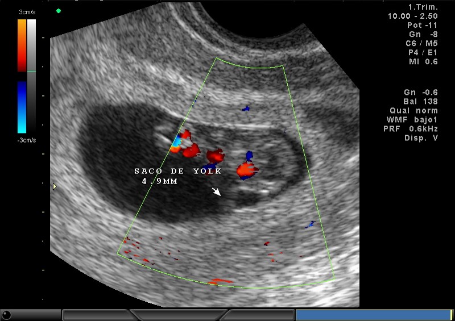Viewport: 455px width, 321px height.
Task: Click the green baseline marker on the scale
Action: [x=32, y=71]
